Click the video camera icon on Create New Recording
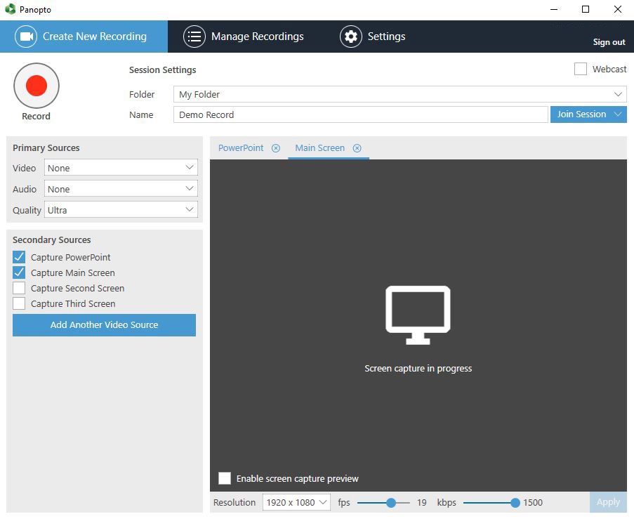This screenshot has width=634, height=519. 27,37
